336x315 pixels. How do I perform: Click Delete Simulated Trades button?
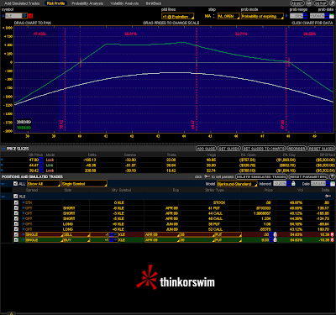pos(261,176)
